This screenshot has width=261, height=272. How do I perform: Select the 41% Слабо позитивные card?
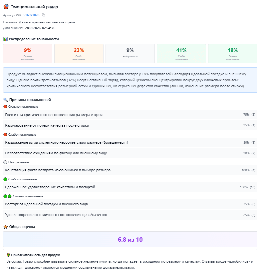181,54
